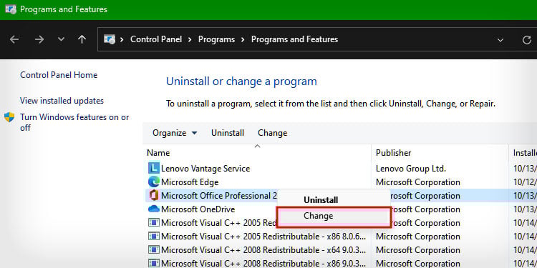The width and height of the screenshot is (537, 268).
Task: Open the recent locations dropdown chevron
Action: click(x=61, y=39)
